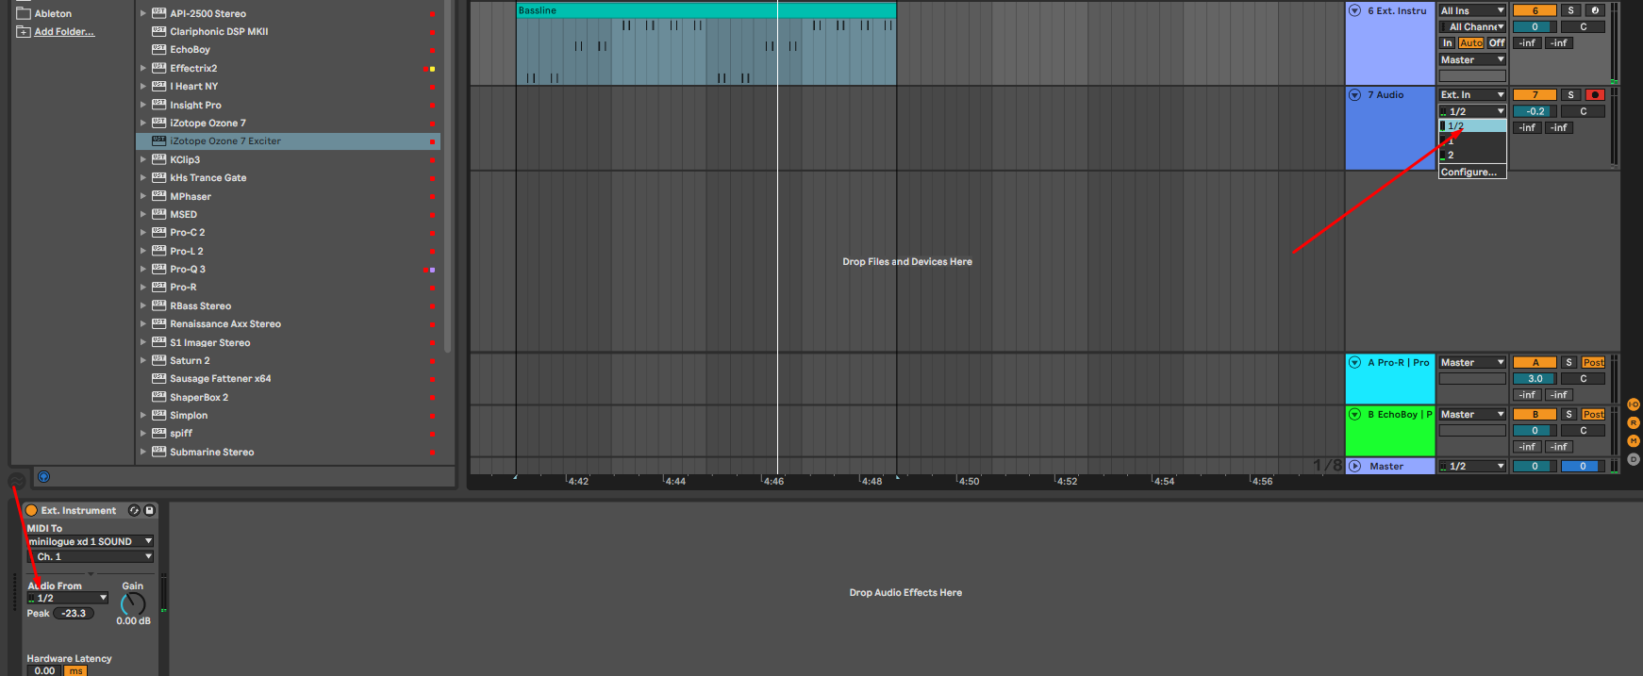Mute return B with its activator

(x=1535, y=415)
